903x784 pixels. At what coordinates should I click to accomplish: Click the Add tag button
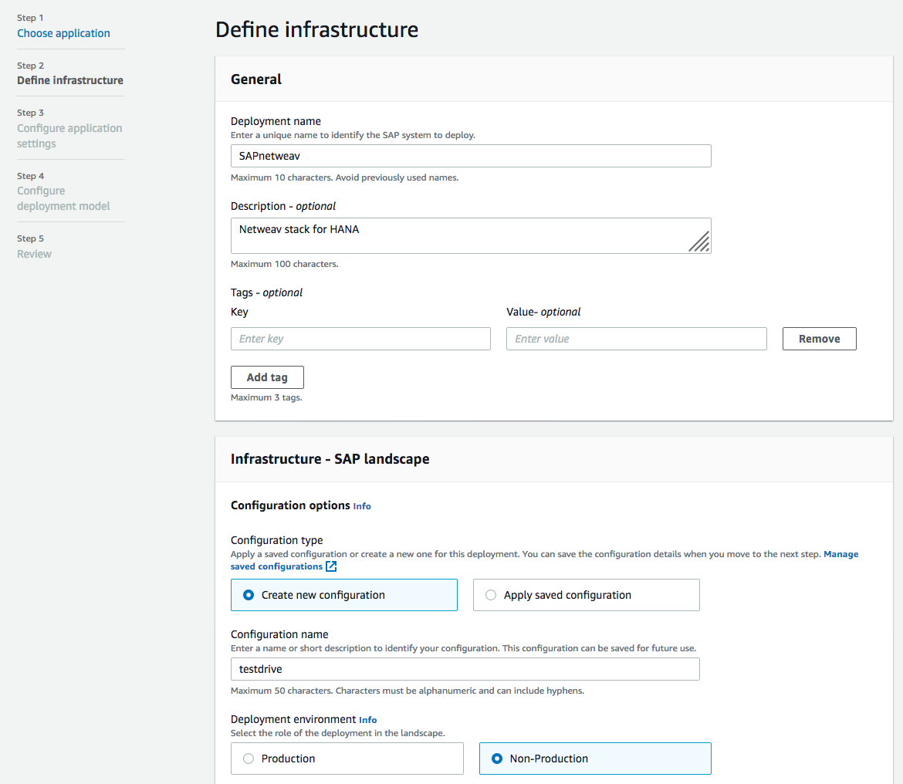267,377
